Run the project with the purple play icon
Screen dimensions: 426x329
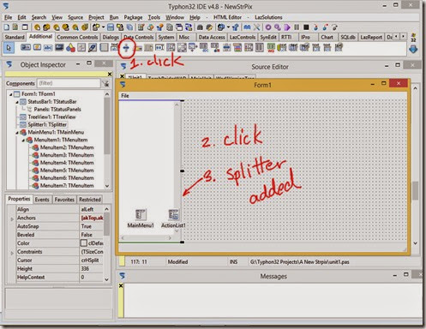pos(287,27)
